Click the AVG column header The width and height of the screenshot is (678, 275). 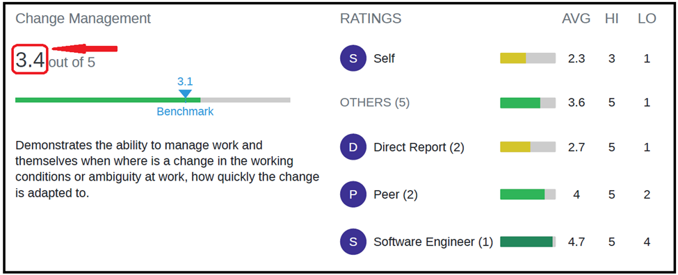coord(576,19)
